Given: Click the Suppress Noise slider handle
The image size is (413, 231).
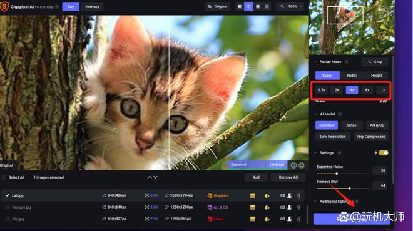Looking at the screenshot, I should 337,174.
